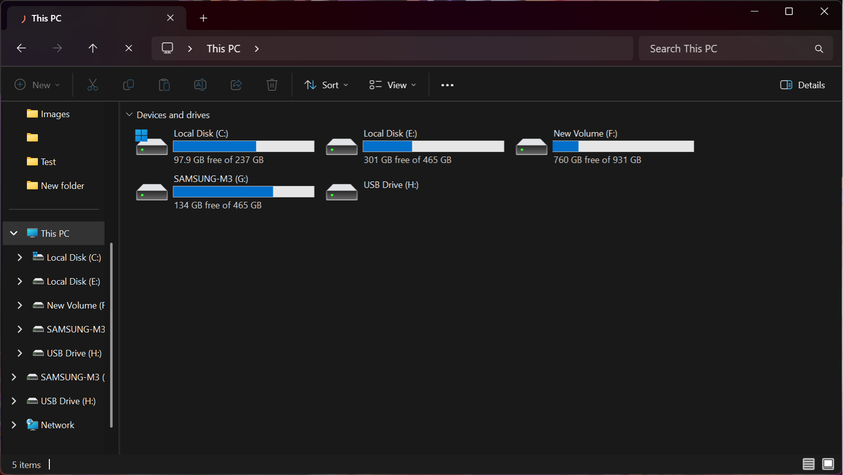Expand Local Disk (E:) in the sidebar
843x475 pixels.
tap(20, 281)
